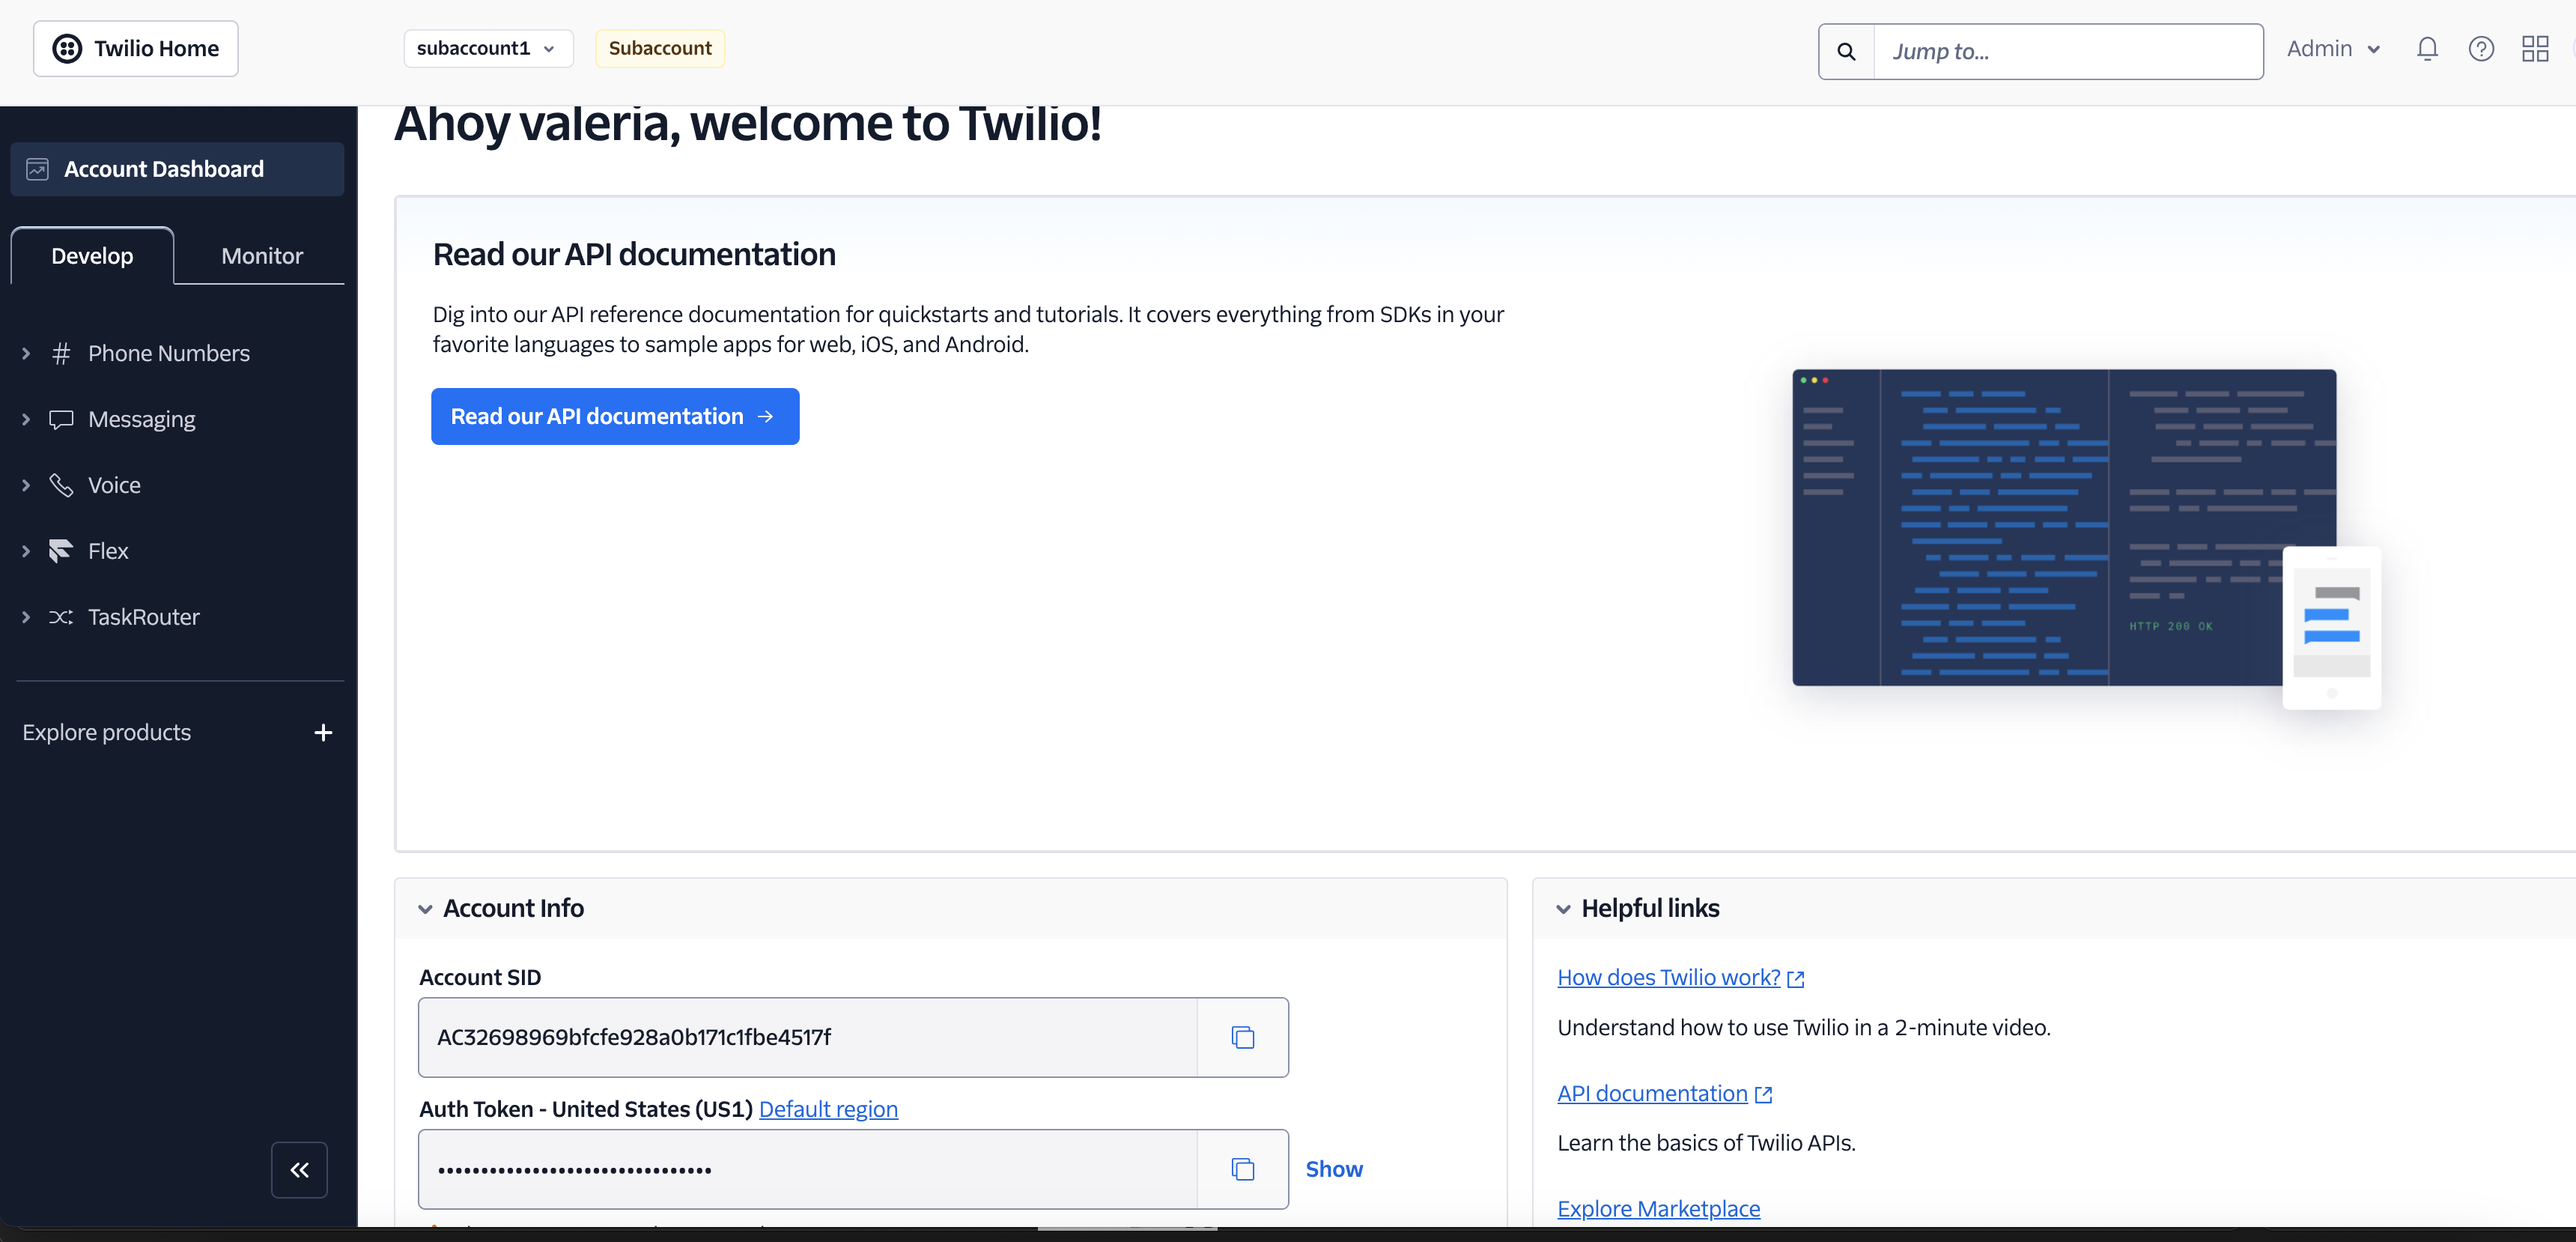Copy the Auth Token value
Image resolution: width=2576 pixels, height=1242 pixels.
[1242, 1169]
